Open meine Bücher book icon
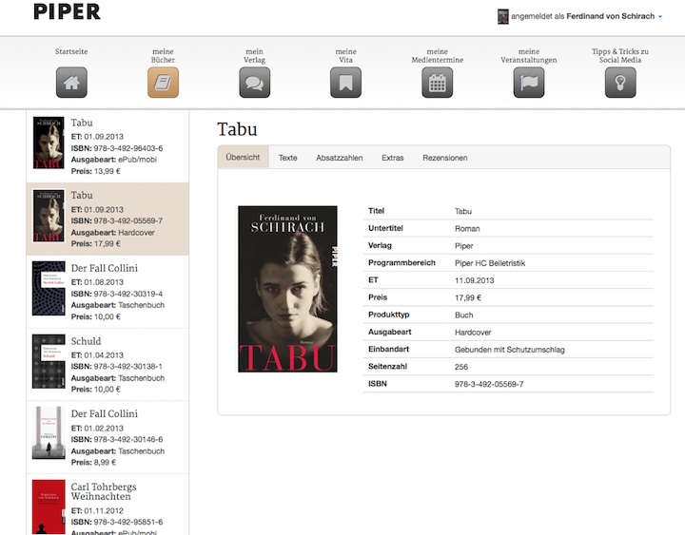This screenshot has height=535, width=685. [163, 83]
